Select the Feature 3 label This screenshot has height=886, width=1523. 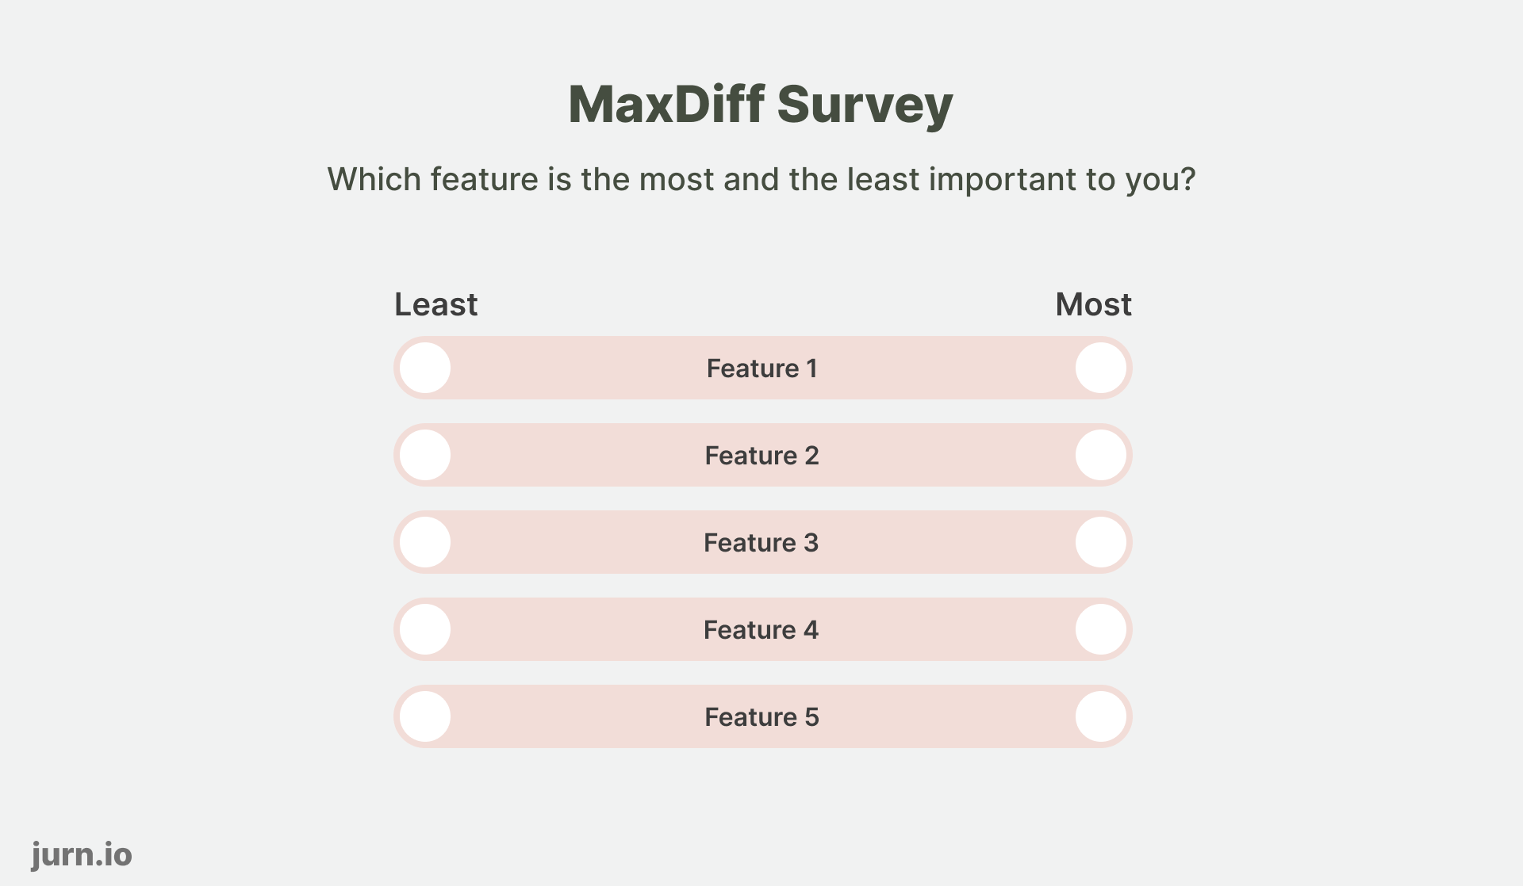(x=761, y=541)
